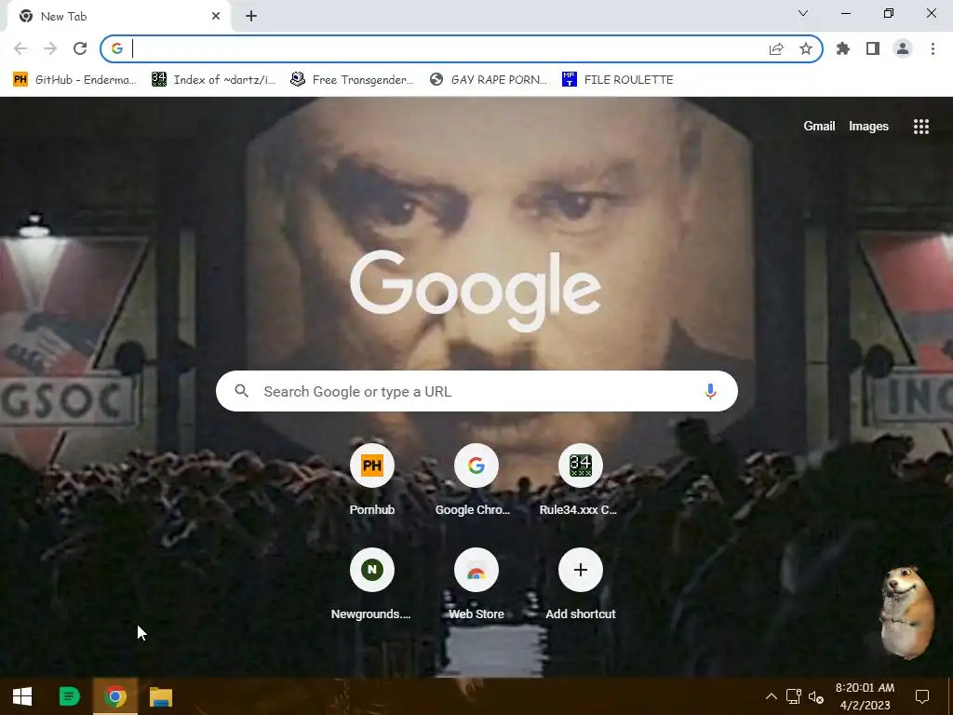Click the forward navigation arrow
Image resolution: width=953 pixels, height=715 pixels.
(x=50, y=48)
